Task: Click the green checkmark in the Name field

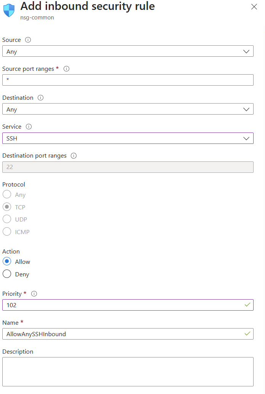Action: [247, 333]
